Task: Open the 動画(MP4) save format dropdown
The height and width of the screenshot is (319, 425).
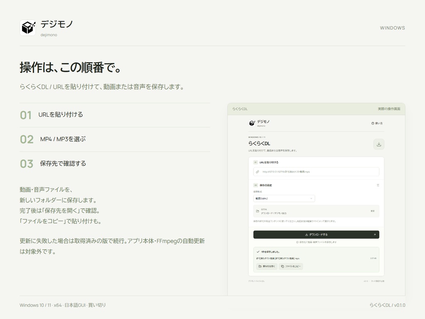Action: [284, 199]
